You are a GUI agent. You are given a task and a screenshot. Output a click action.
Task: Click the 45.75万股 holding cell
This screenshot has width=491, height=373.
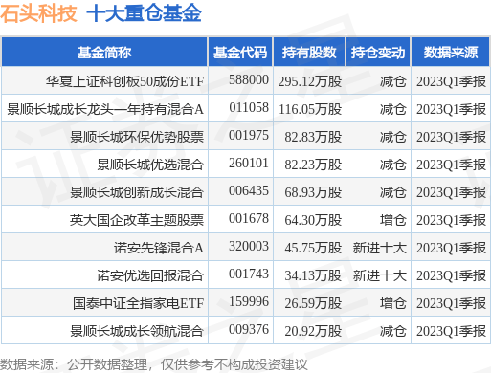tap(313, 248)
